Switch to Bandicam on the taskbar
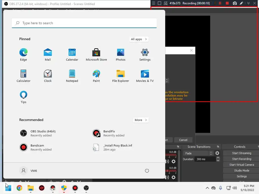Screen dimensions: 259x194 [75, 188]
